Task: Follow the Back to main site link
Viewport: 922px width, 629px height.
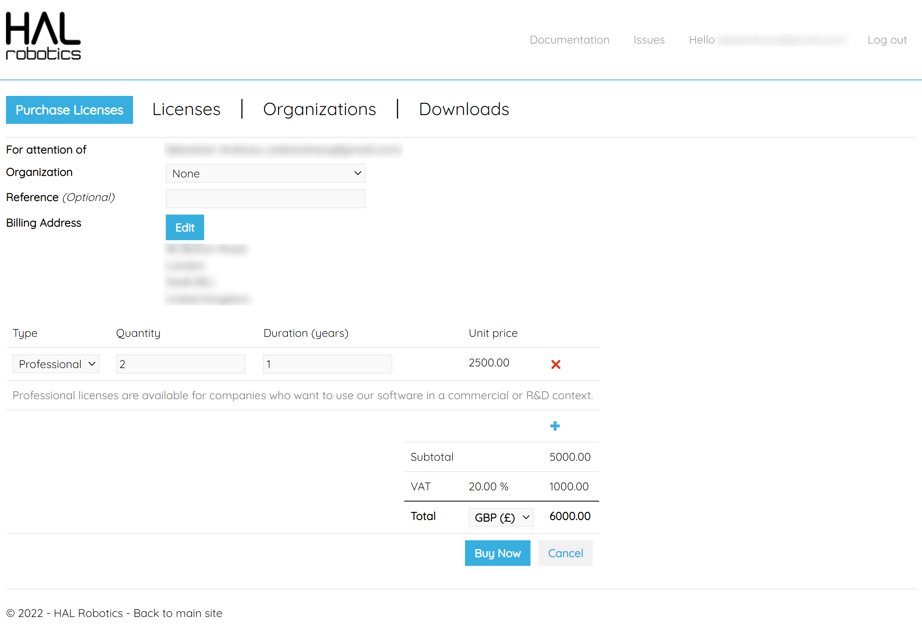Action: pyautogui.click(x=178, y=613)
